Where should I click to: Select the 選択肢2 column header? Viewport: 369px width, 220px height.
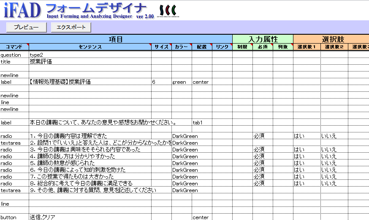(334, 47)
